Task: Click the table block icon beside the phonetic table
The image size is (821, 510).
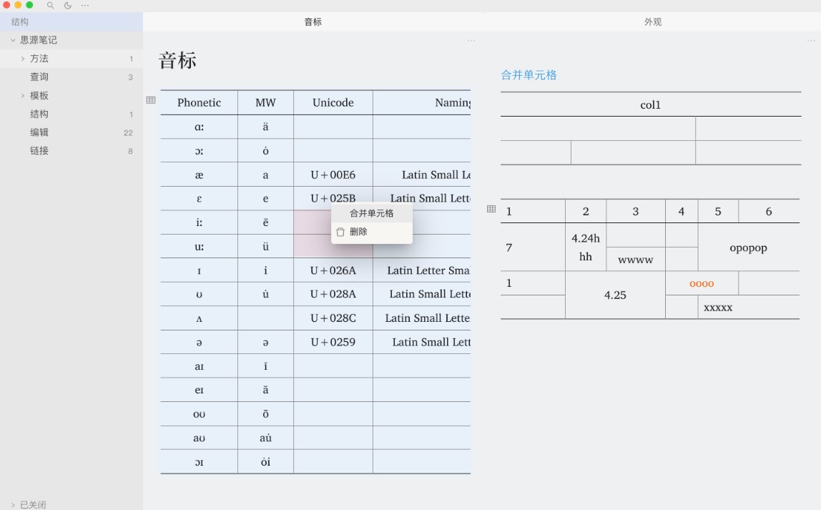Action: click(x=150, y=100)
